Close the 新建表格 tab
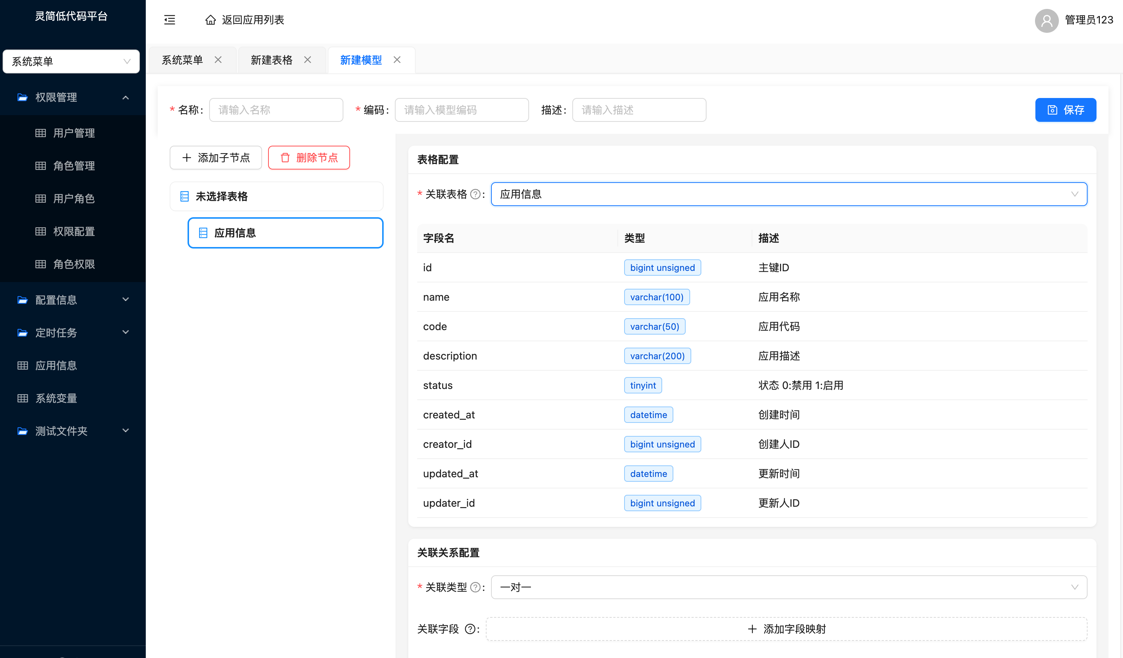1123x658 pixels. [308, 60]
